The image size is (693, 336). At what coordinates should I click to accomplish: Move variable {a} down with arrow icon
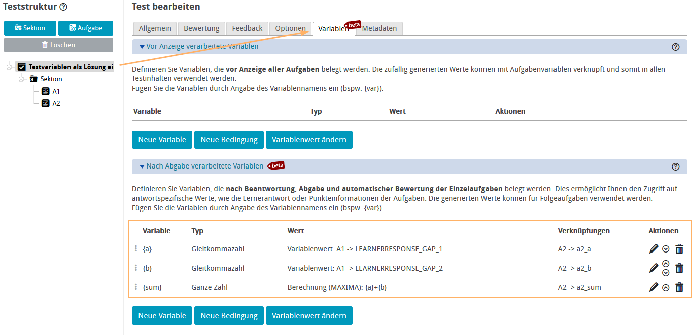tap(666, 248)
